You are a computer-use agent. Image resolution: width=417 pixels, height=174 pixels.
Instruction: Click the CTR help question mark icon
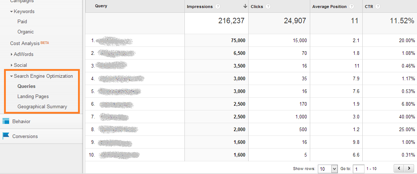[x=378, y=7]
